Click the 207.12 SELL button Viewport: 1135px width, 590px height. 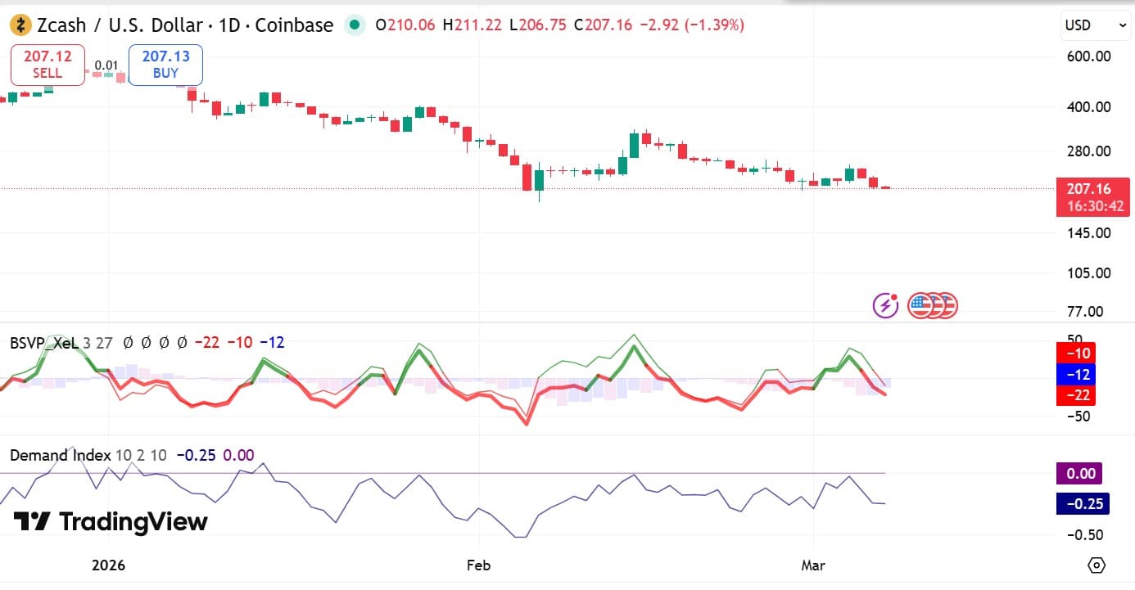(x=47, y=64)
